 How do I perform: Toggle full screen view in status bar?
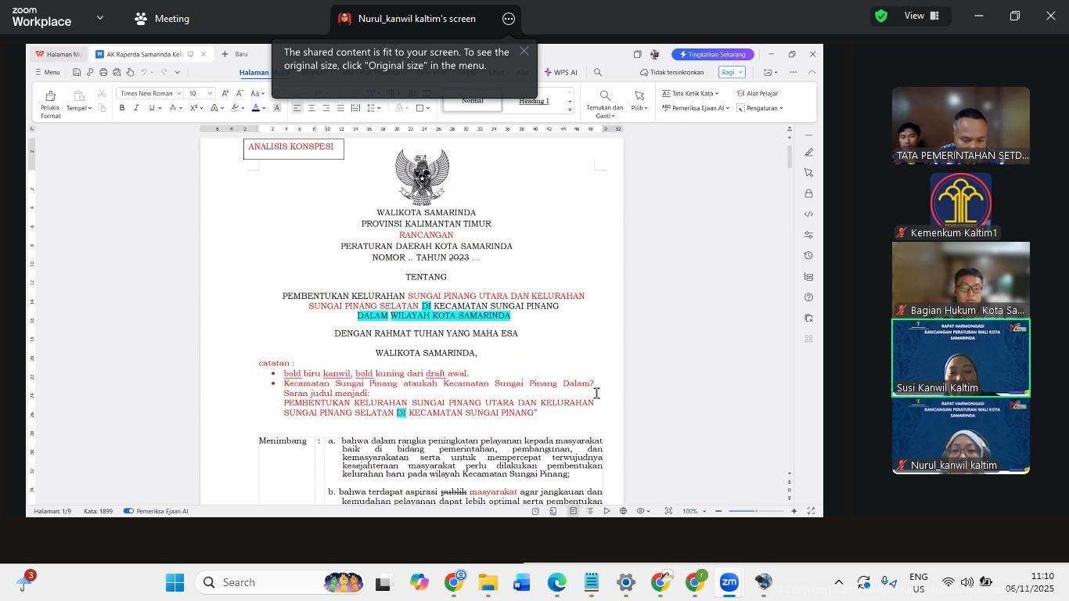pyautogui.click(x=811, y=511)
